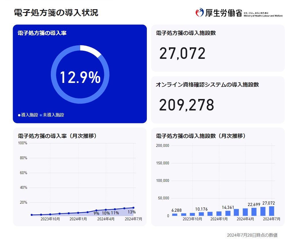The width and height of the screenshot is (294, 241).
Task: Click the line chart point labeled 9%
Action: coord(96,210)
